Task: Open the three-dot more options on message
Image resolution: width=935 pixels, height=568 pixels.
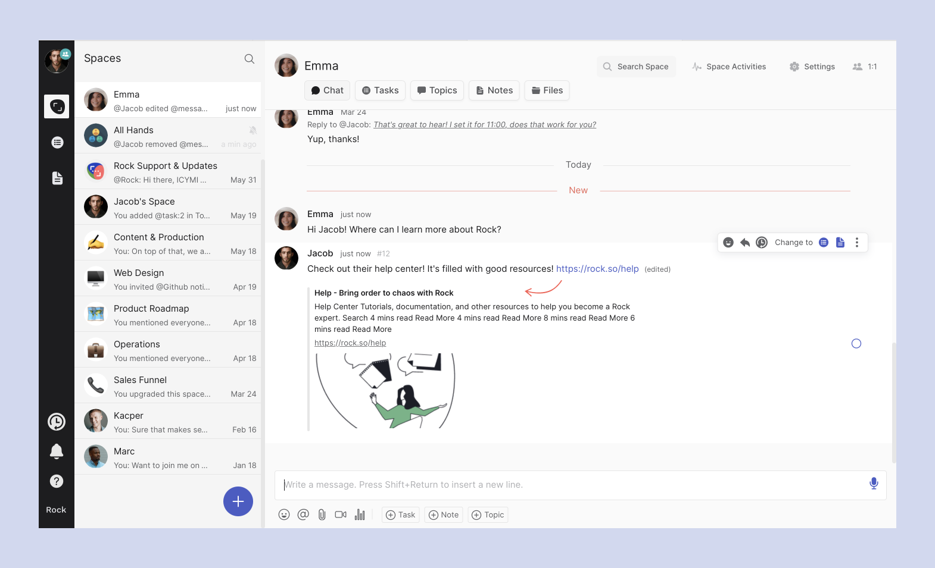Action: click(856, 243)
